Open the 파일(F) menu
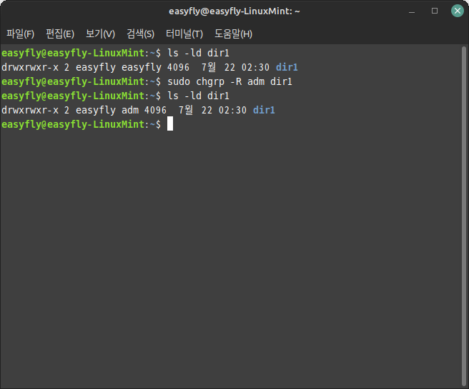The image size is (469, 389). click(20, 34)
